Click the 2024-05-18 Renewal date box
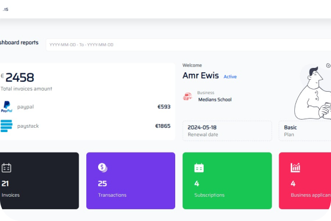 pos(227,130)
